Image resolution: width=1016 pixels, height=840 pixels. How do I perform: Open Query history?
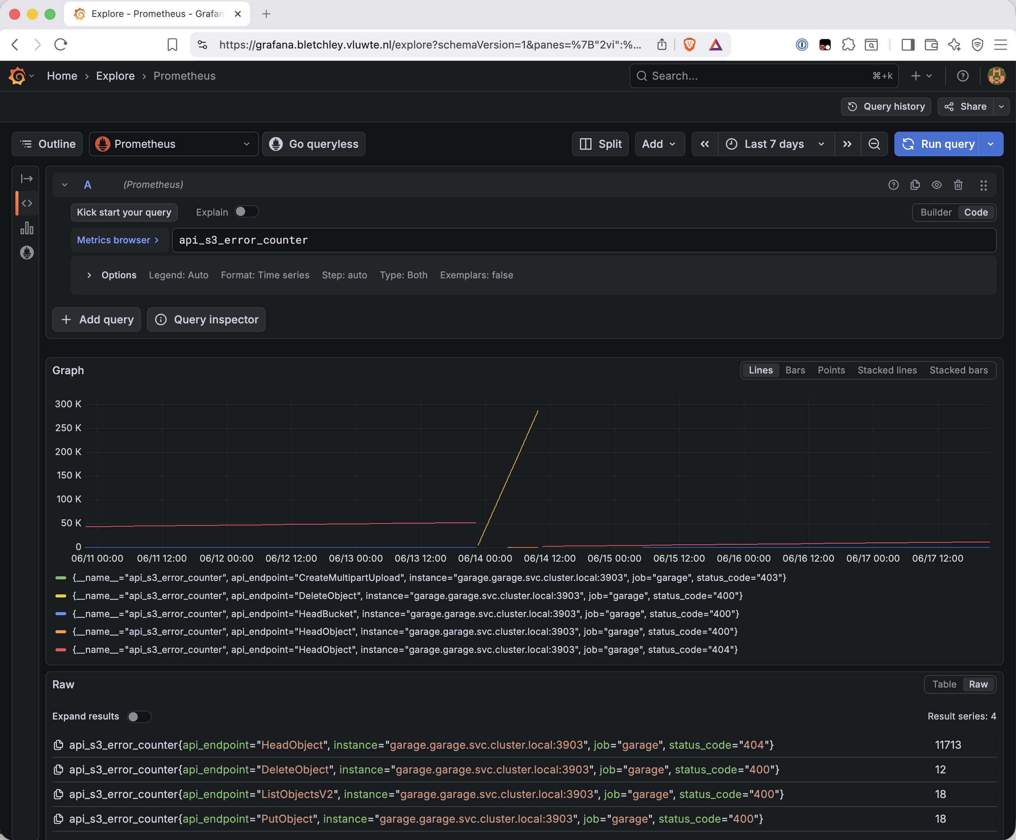click(886, 107)
